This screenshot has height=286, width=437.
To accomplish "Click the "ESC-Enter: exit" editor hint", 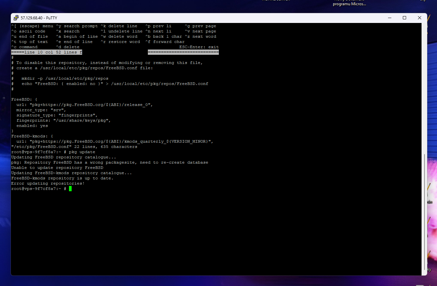I will pyautogui.click(x=199, y=47).
